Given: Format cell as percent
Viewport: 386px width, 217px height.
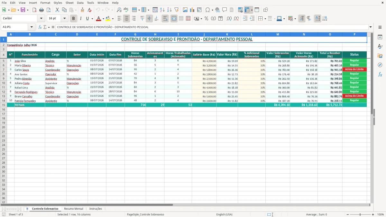Looking at the screenshot, I should click(x=206, y=19).
